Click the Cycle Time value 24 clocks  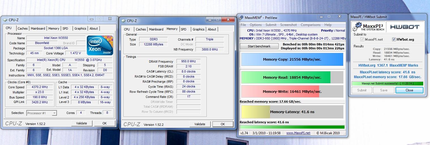(x=188, y=87)
